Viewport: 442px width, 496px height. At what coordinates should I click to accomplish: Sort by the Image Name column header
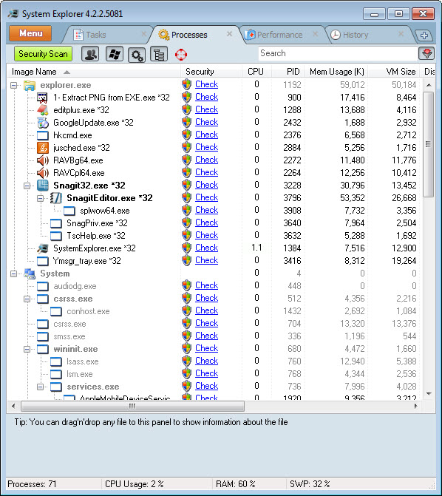coord(94,72)
